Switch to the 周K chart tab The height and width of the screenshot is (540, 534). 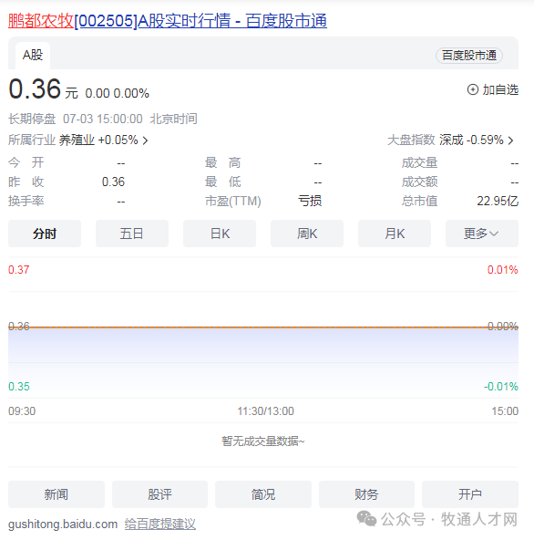point(307,234)
